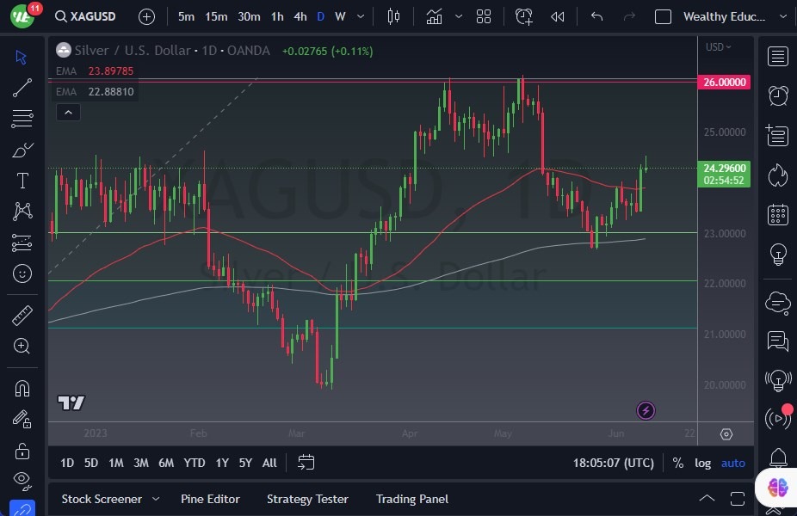The width and height of the screenshot is (797, 516).
Task: Set the date range to 1M
Action: pyautogui.click(x=116, y=463)
